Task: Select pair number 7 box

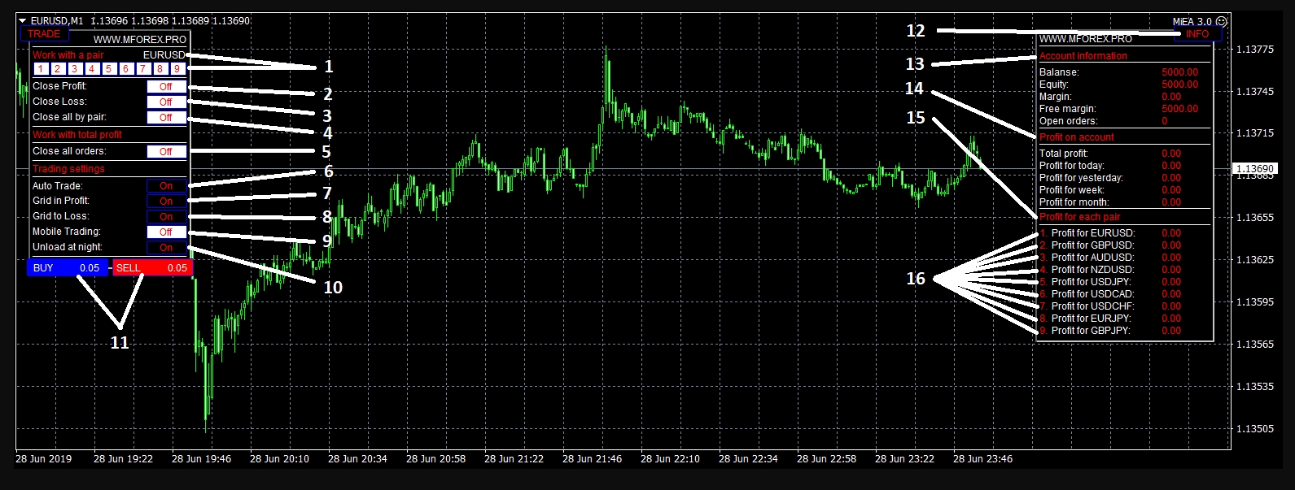Action: pyautogui.click(x=142, y=69)
